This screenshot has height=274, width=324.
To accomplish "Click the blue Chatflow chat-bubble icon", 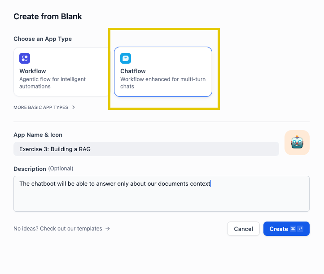I will coord(126,58).
